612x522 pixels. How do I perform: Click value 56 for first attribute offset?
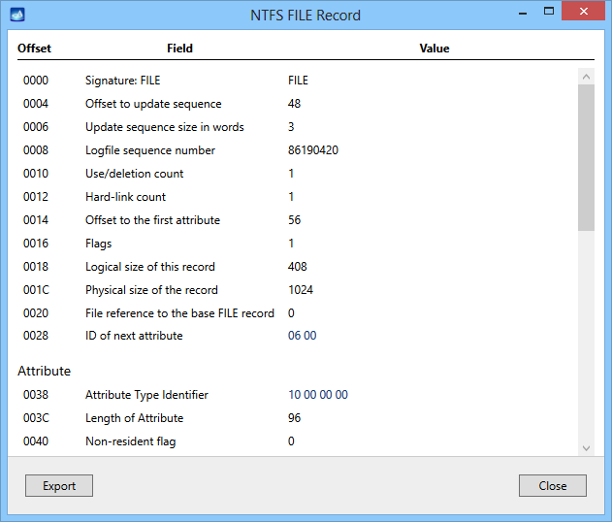tap(294, 220)
